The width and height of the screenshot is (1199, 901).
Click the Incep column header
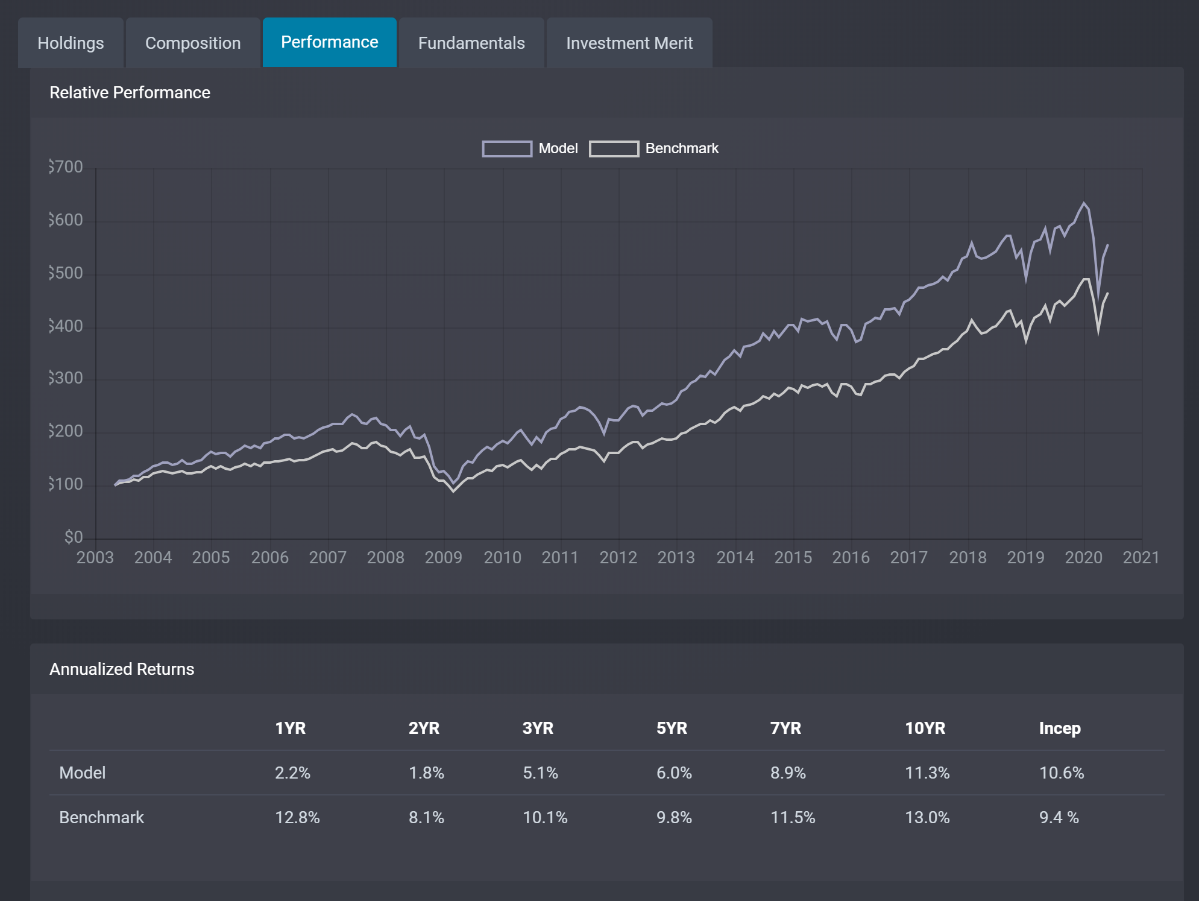1059,728
